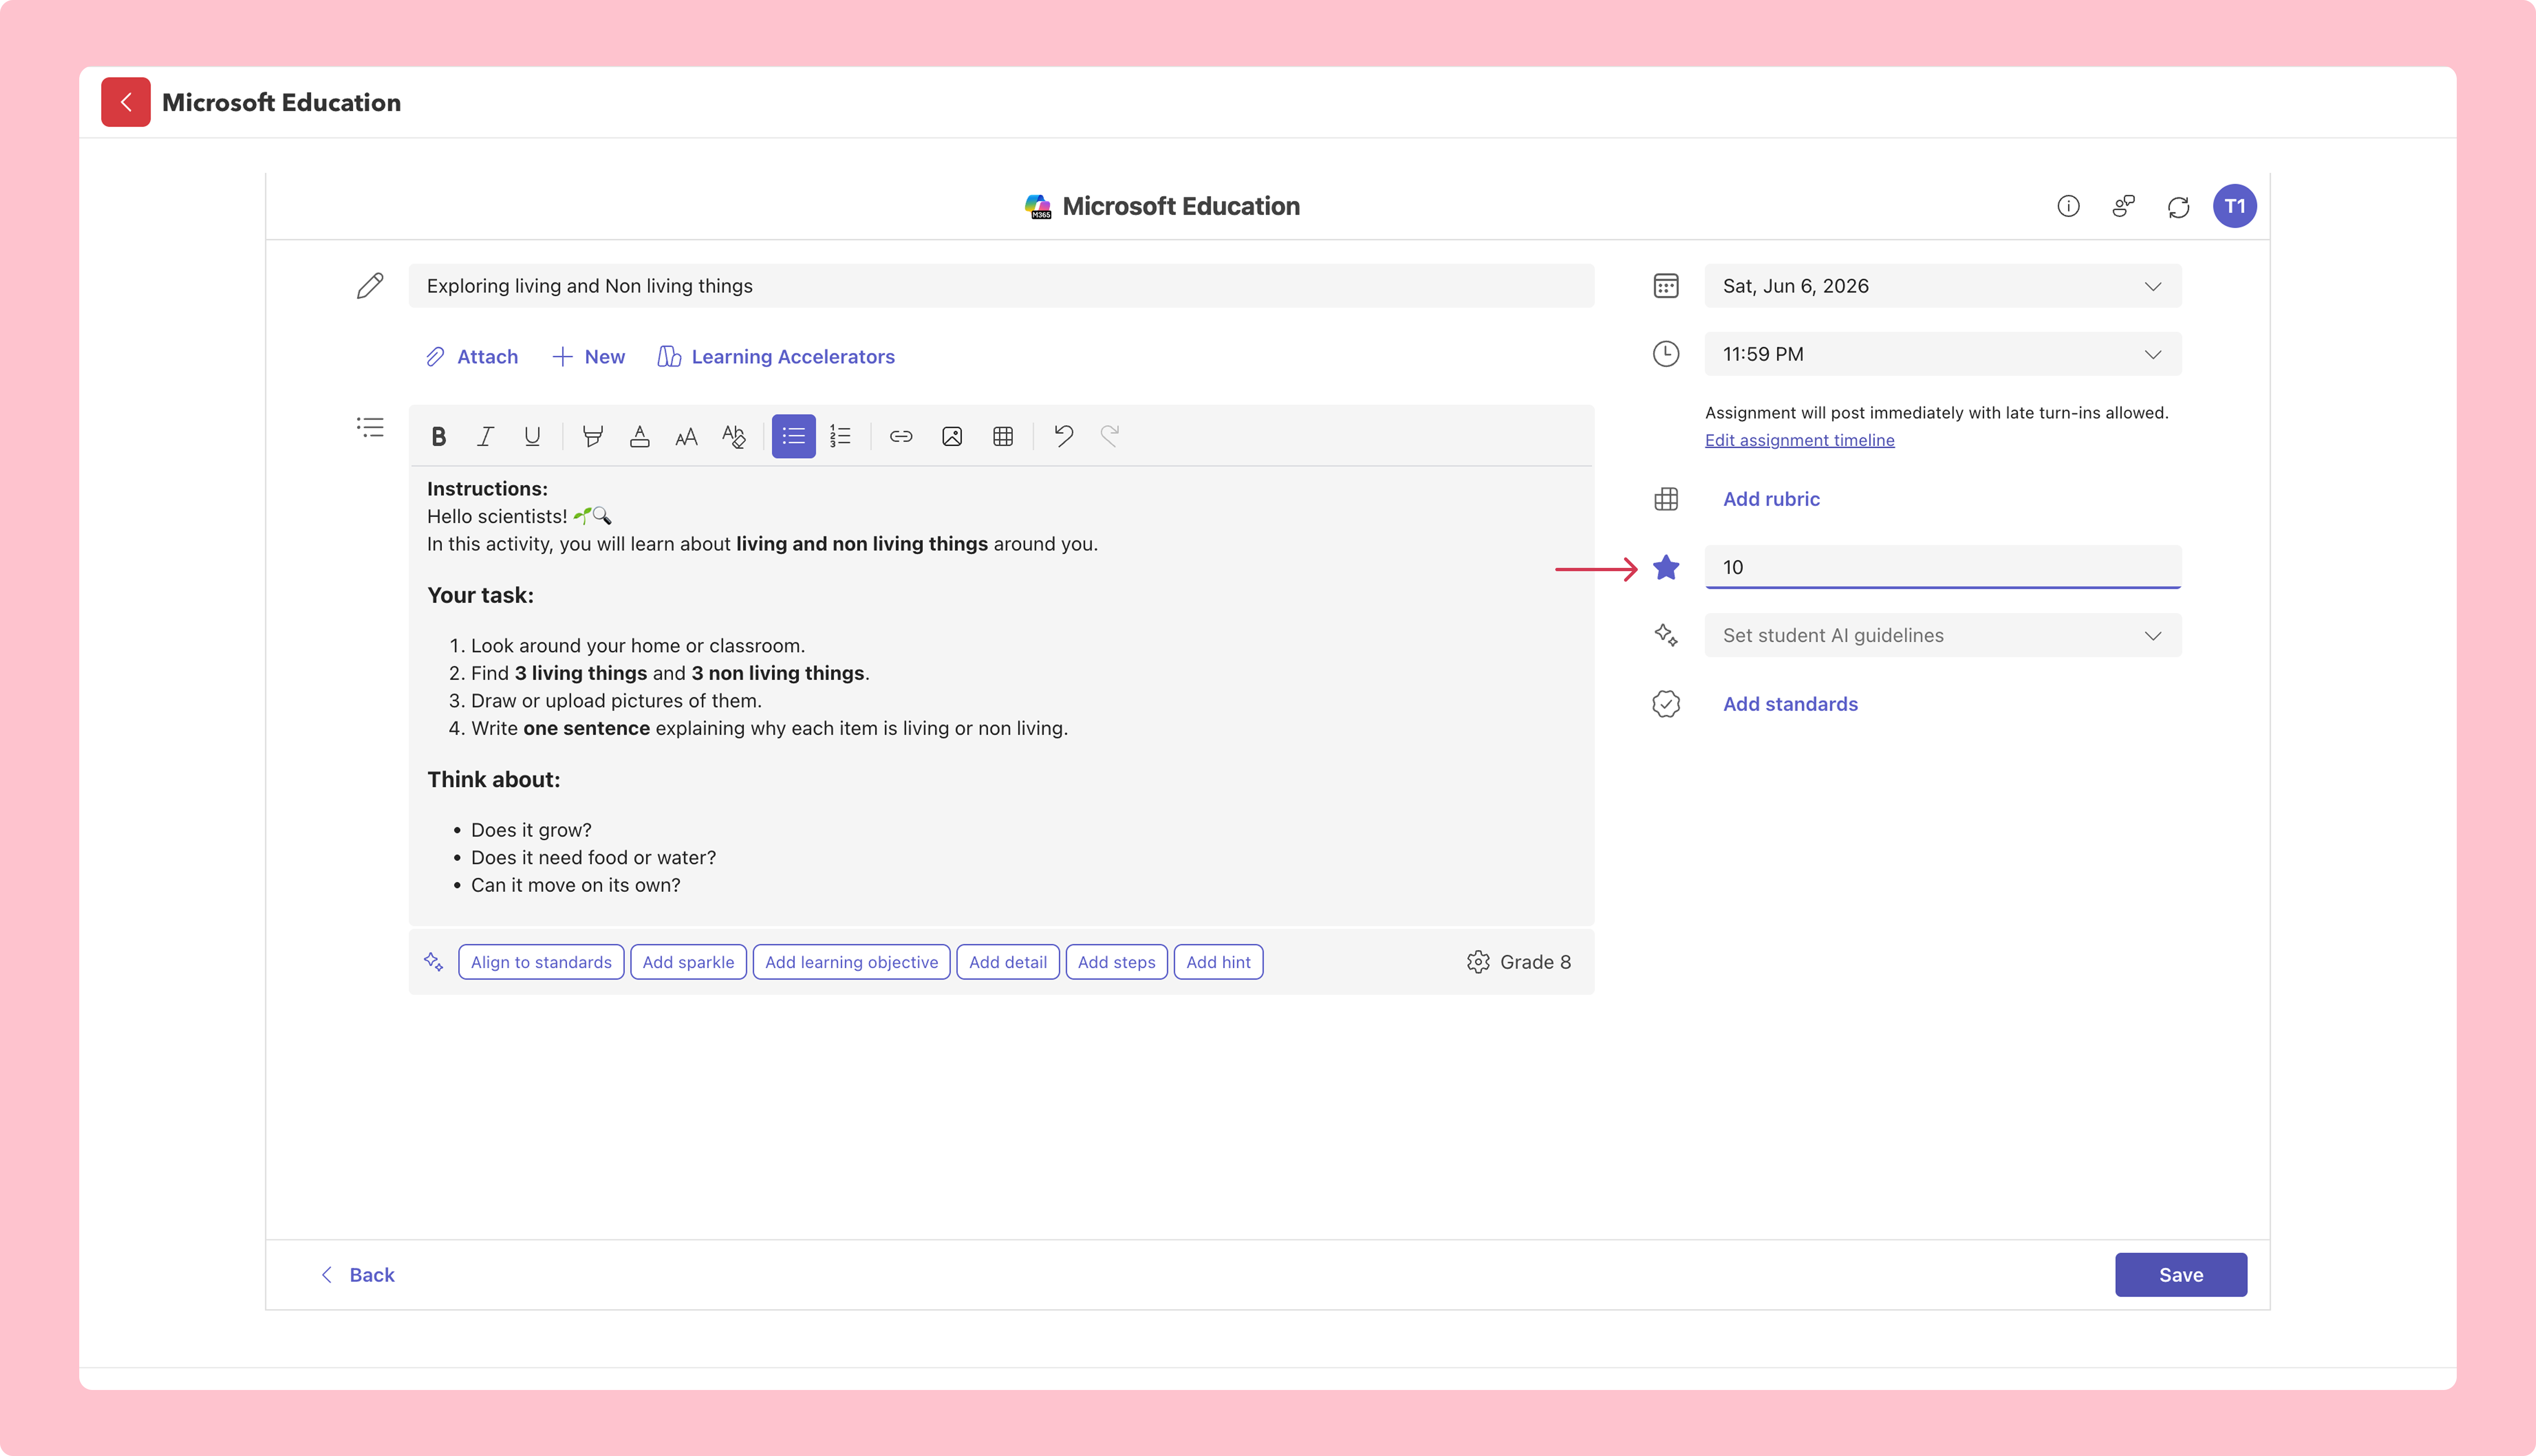2536x1456 pixels.
Task: Click the 'Instructions:' heading text
Action: 487,489
